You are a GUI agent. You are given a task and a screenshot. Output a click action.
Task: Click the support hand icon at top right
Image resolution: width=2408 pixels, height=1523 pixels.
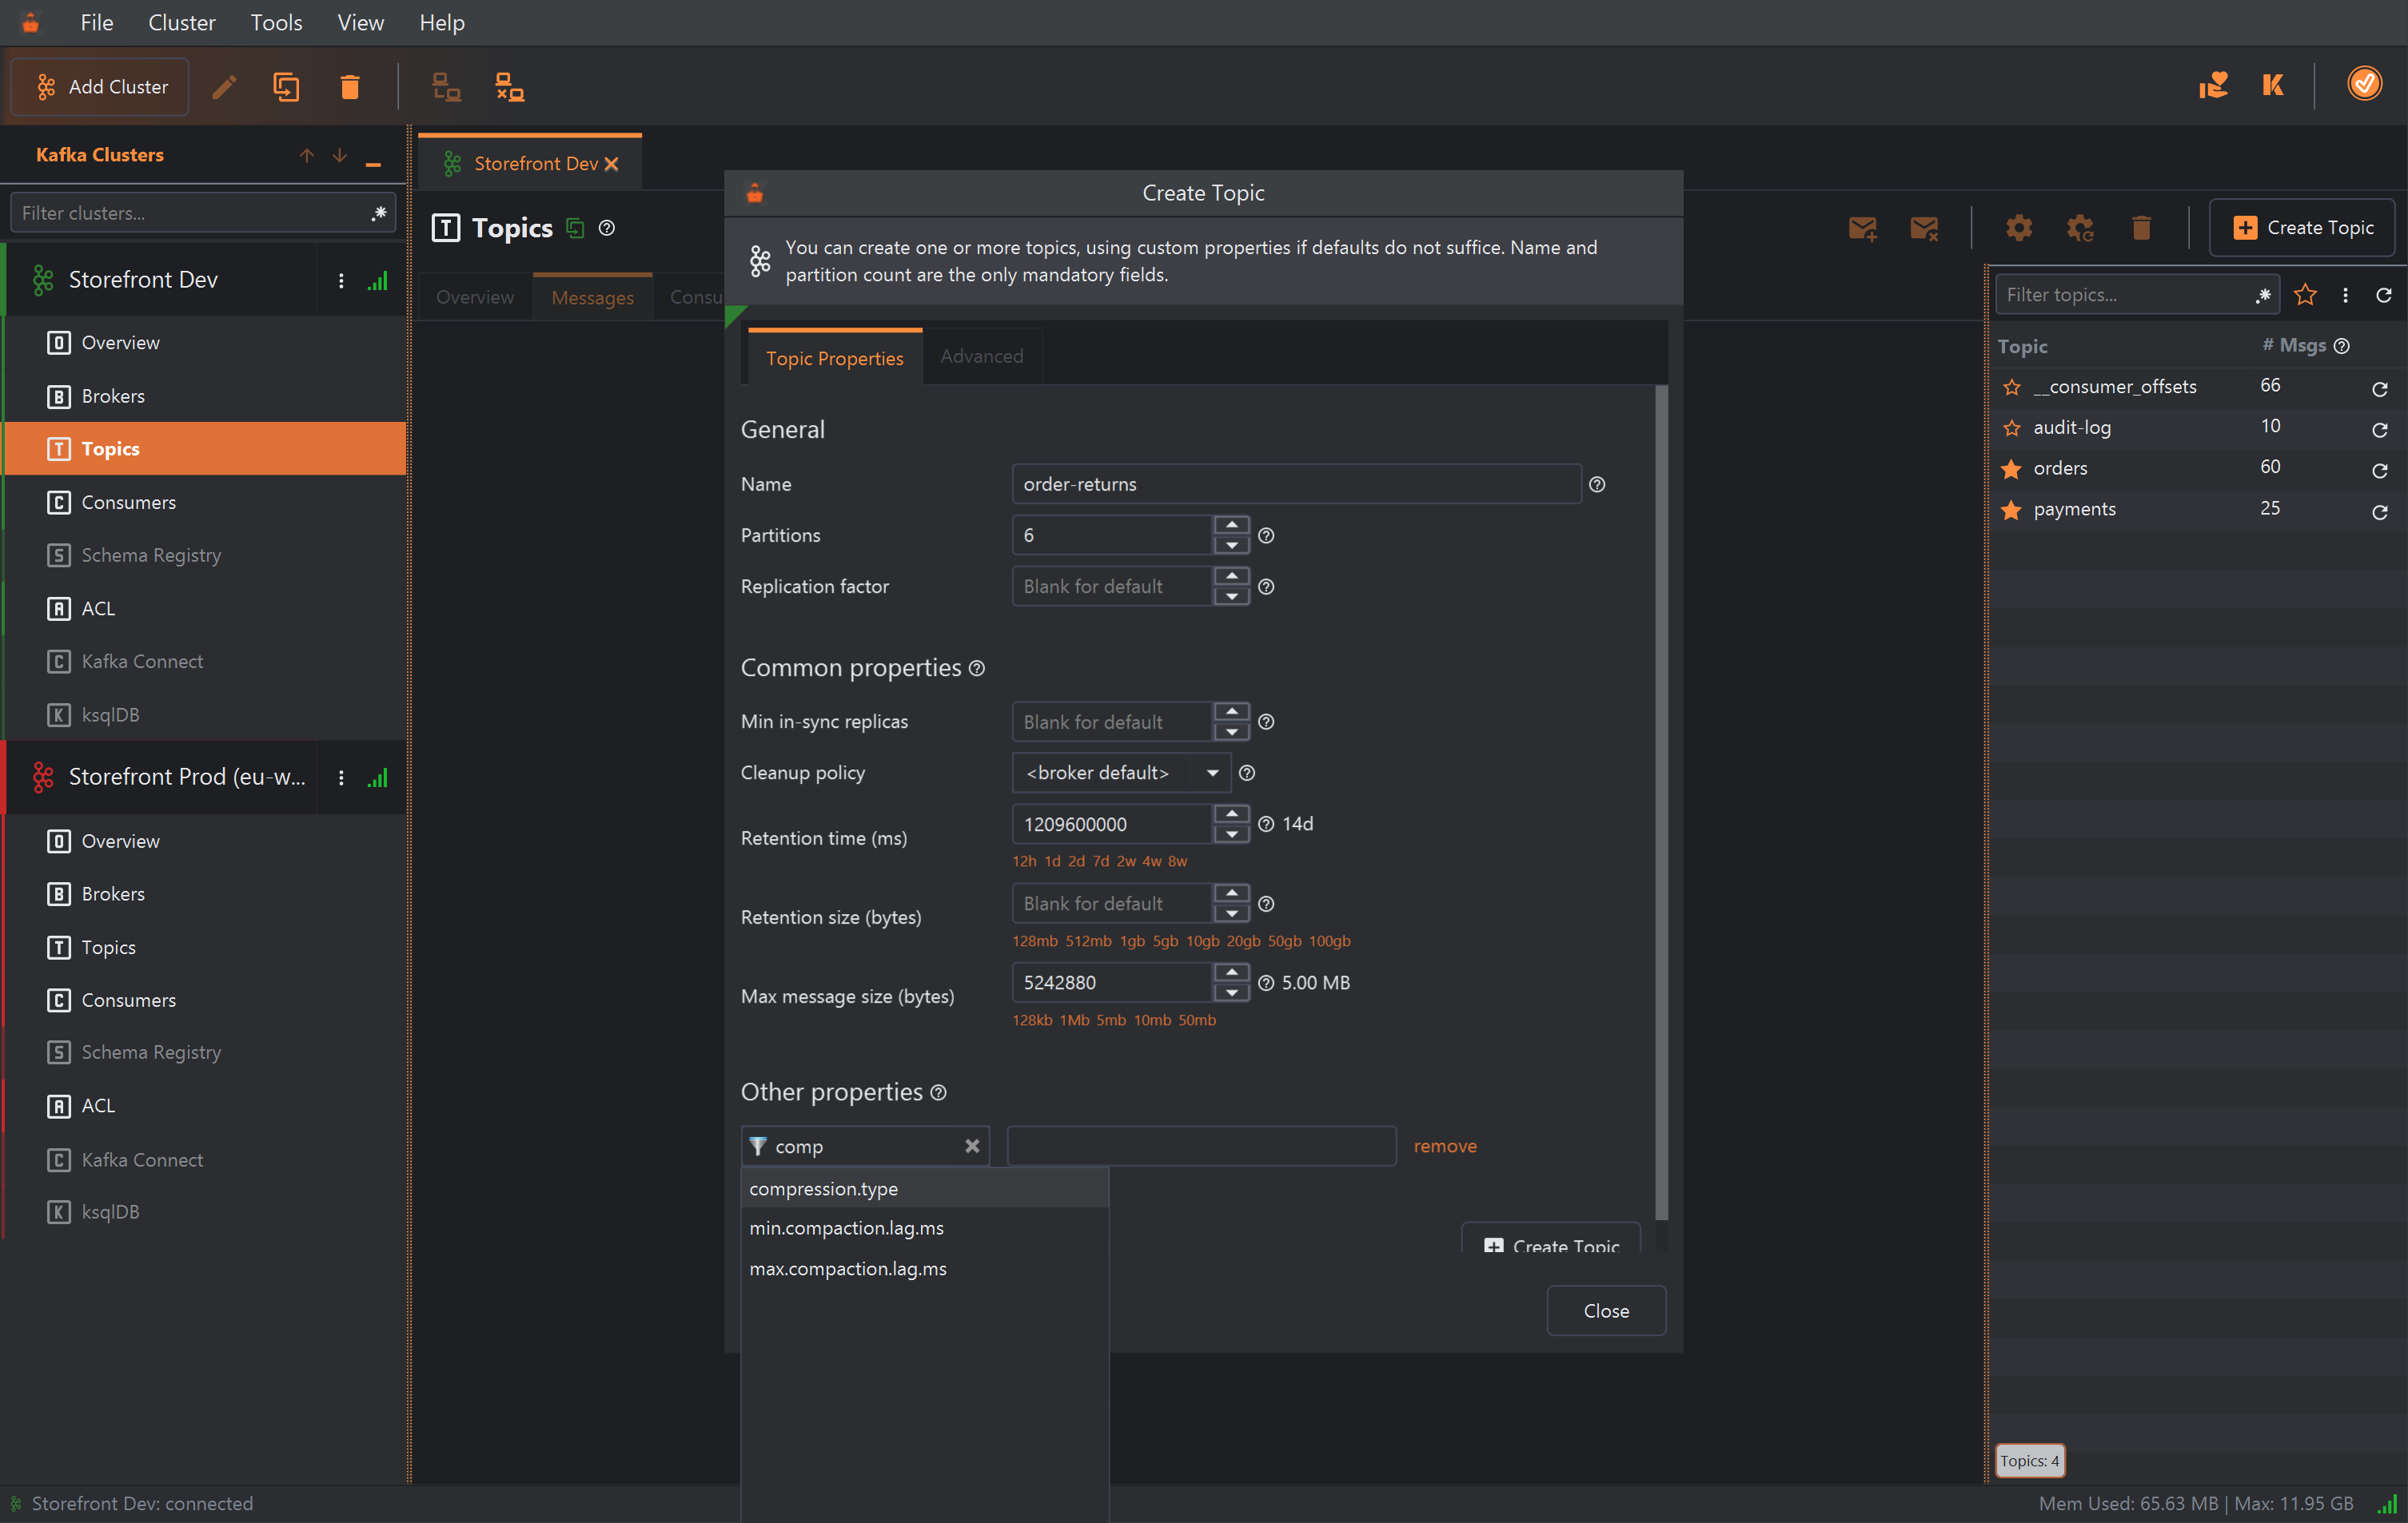(2213, 85)
